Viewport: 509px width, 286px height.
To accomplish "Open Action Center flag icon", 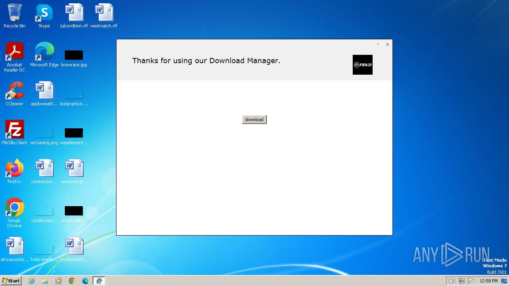I will coord(471,281).
